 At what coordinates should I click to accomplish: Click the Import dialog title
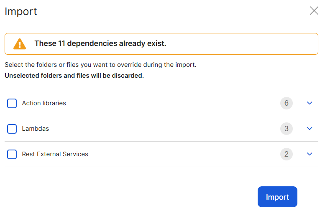[21, 11]
